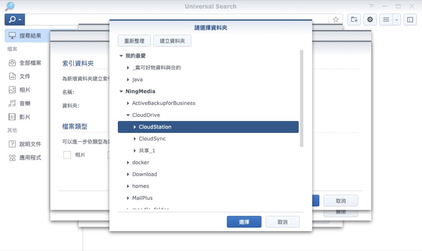Collapse the CloudDrive folder arrow

tap(128, 115)
